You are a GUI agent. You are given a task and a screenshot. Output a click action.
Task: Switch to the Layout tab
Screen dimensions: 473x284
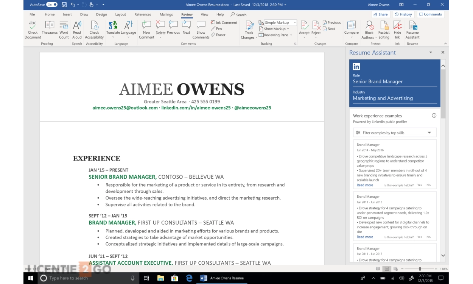coord(120,14)
